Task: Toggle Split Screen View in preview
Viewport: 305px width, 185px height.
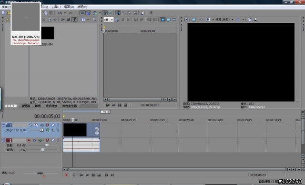Action: coord(208,19)
